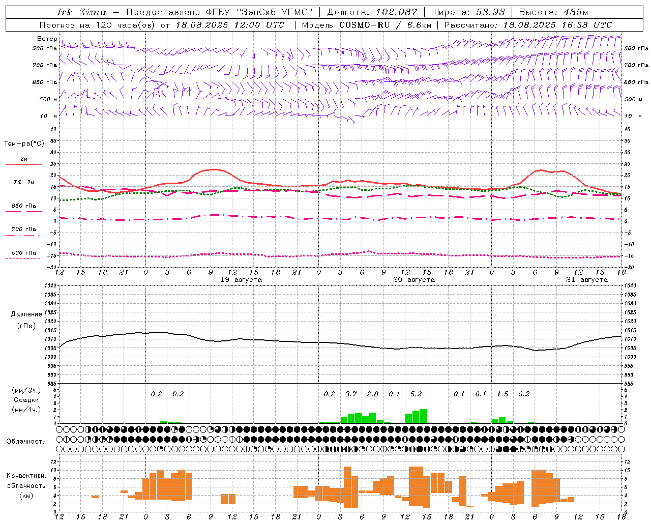Click the "Конвективн." convective cloud label
651x521 pixels.
click(26, 475)
